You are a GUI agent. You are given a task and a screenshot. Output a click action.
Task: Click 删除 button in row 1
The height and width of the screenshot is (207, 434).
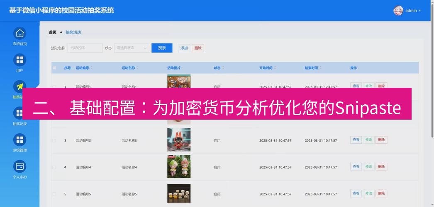click(381, 85)
